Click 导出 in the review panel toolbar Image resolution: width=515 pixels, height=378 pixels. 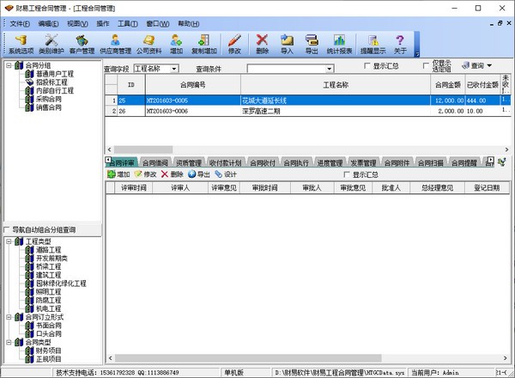[x=199, y=174]
